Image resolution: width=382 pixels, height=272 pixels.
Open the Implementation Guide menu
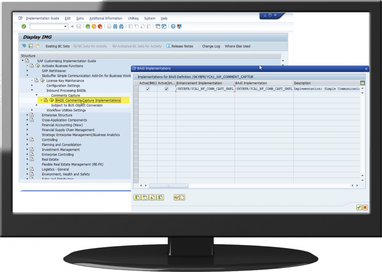coord(43,18)
